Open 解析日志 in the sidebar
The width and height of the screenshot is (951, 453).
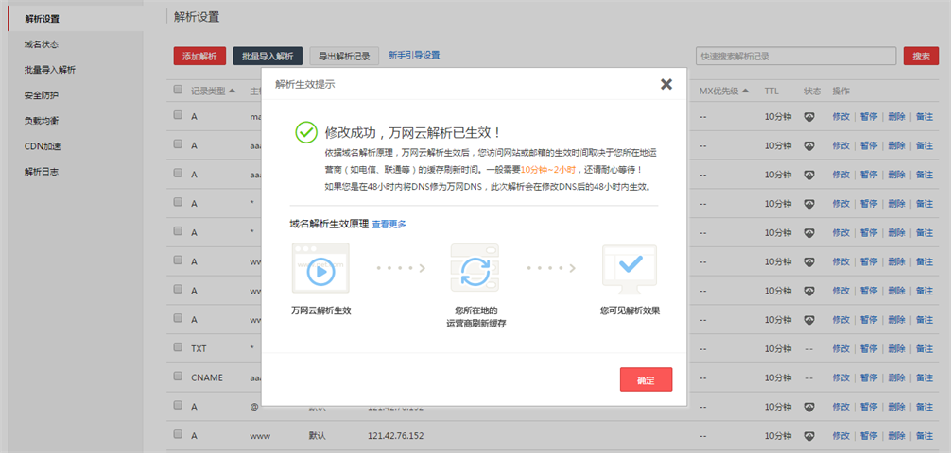tap(43, 172)
